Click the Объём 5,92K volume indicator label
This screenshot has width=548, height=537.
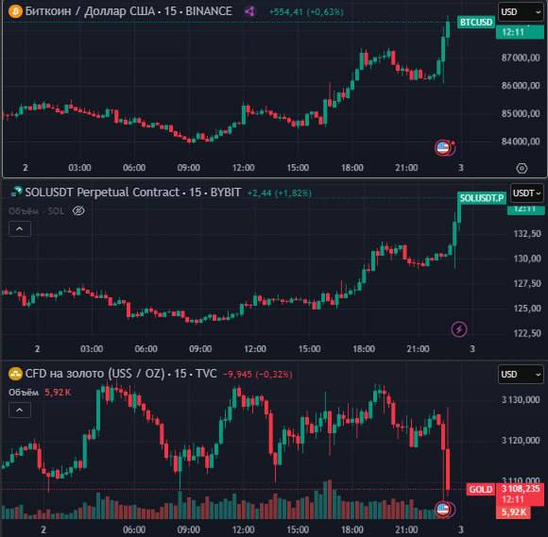point(40,392)
